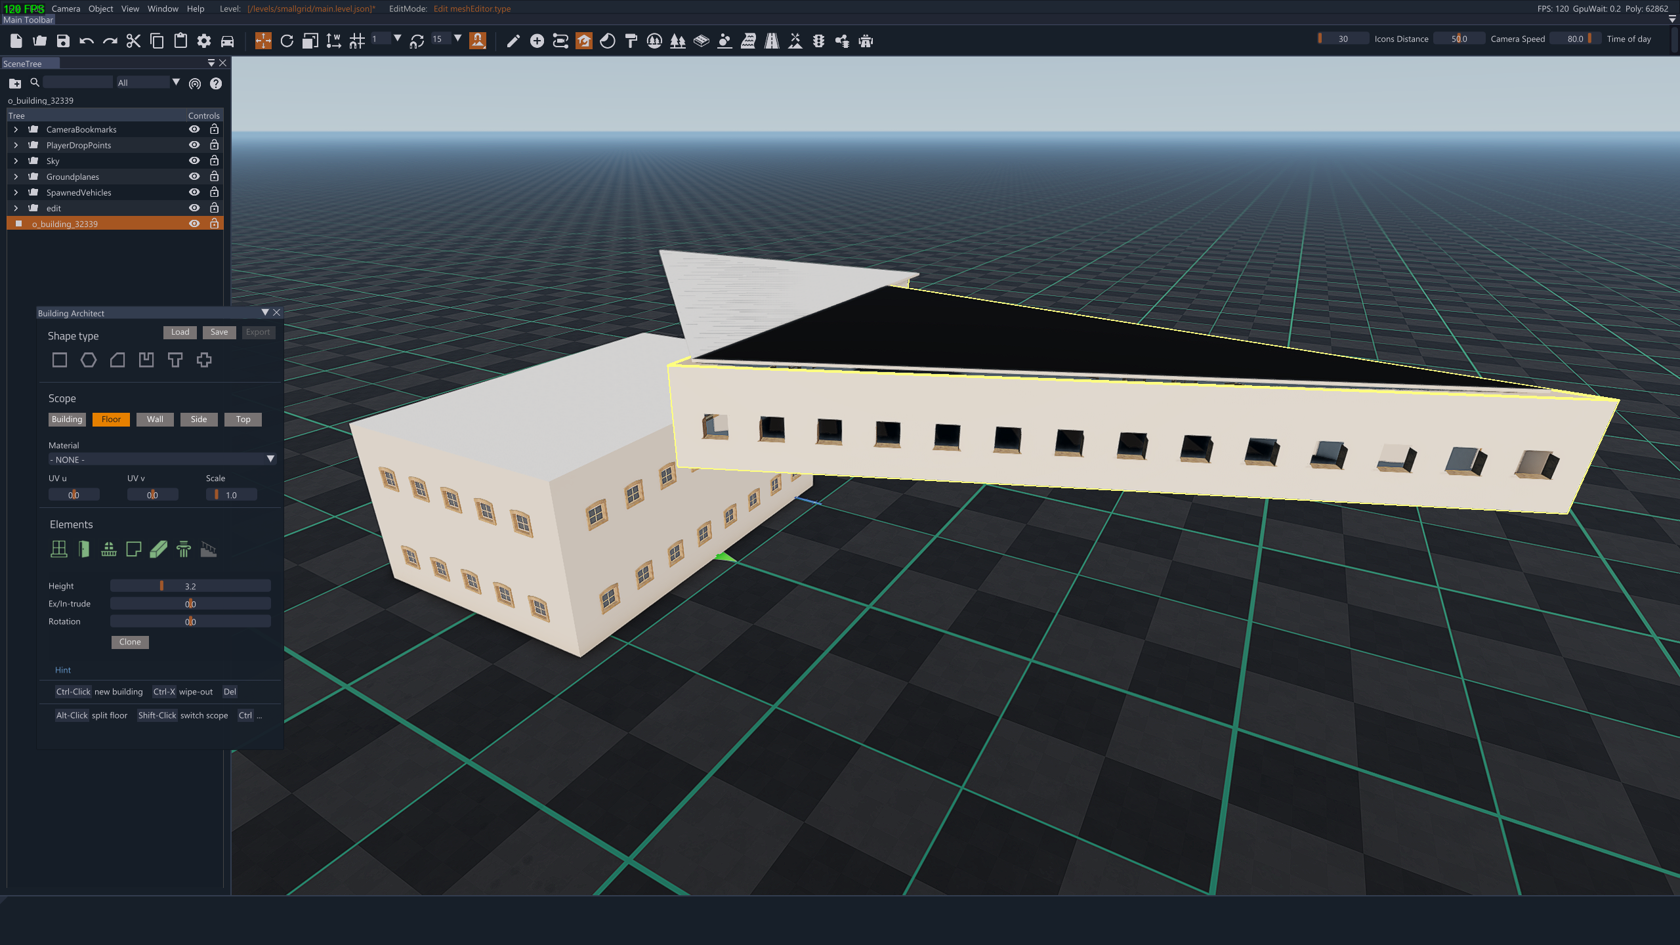
Task: Choose the T-shaped building shape
Action: coord(175,360)
